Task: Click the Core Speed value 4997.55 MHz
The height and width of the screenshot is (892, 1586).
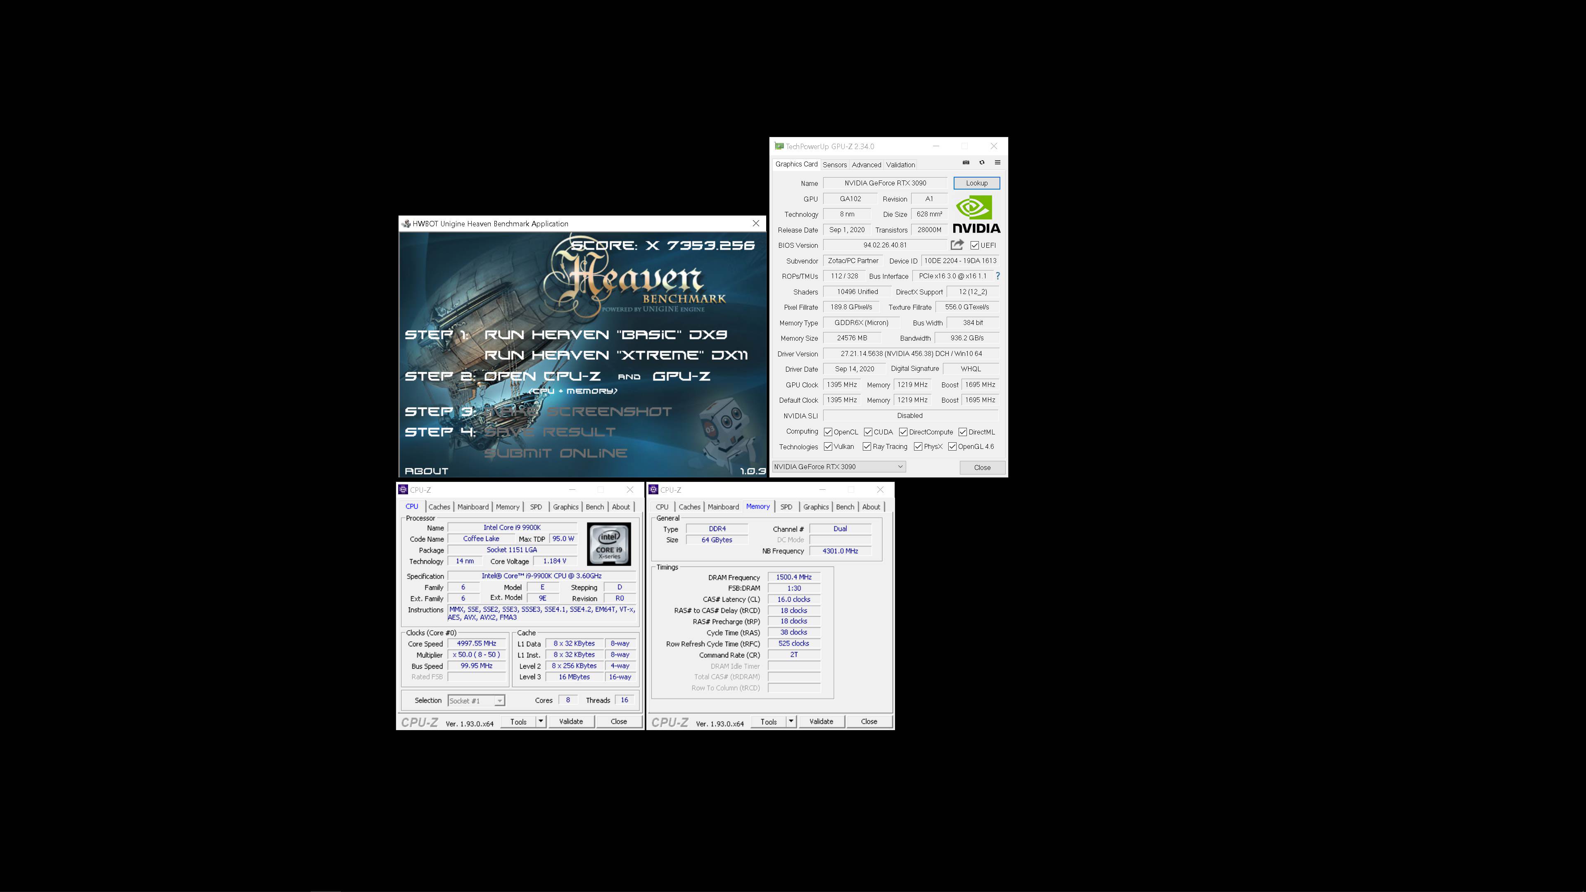Action: point(477,643)
